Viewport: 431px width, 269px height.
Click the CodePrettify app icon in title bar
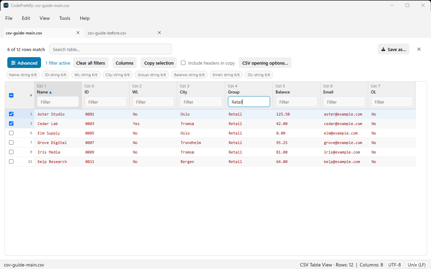tap(6, 5)
